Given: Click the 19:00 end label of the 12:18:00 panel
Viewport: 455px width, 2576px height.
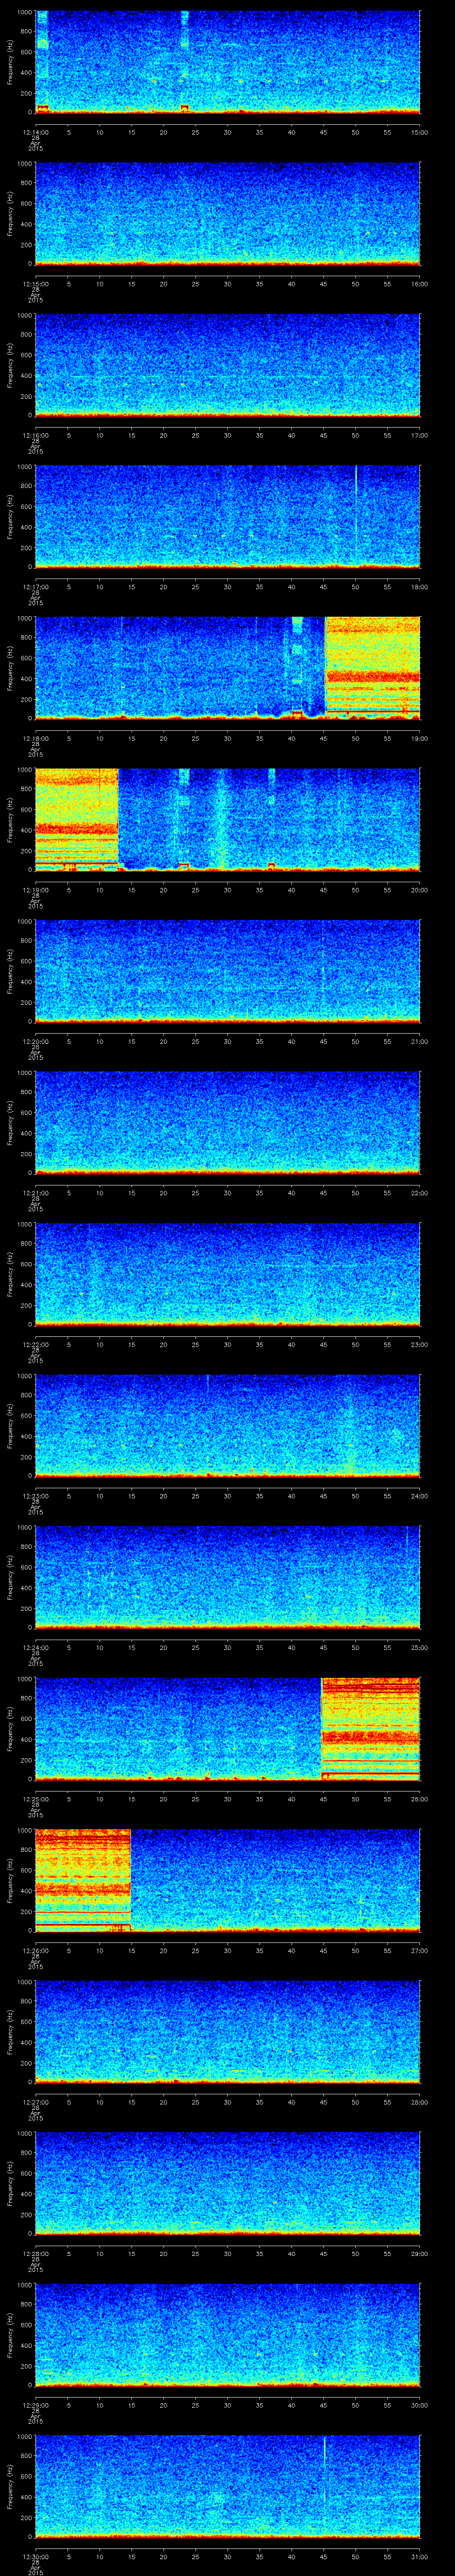Looking at the screenshot, I should click(x=420, y=738).
